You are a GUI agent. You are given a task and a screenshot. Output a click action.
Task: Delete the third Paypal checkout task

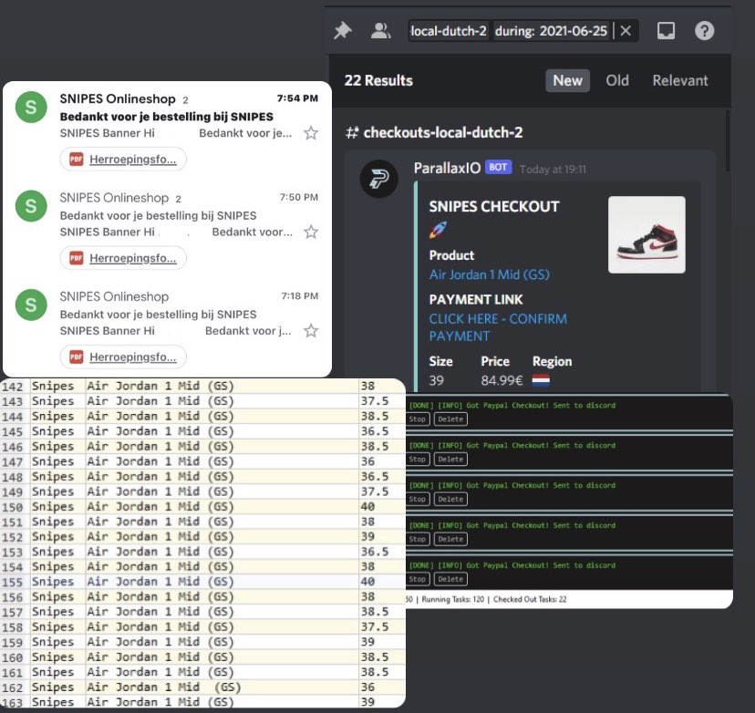coord(450,500)
